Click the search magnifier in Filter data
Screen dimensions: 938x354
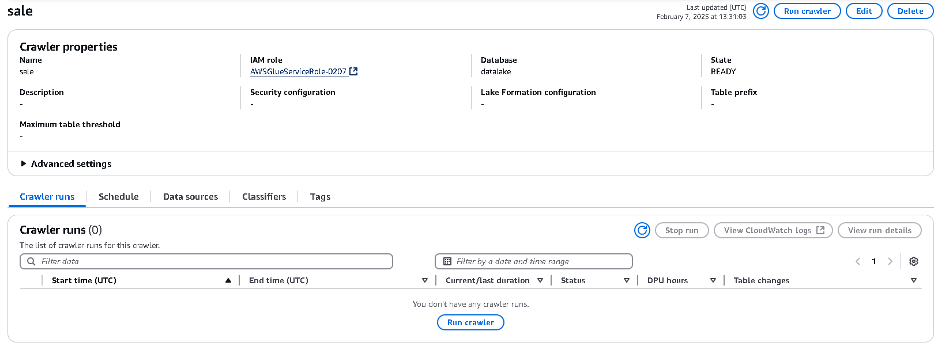[31, 261]
